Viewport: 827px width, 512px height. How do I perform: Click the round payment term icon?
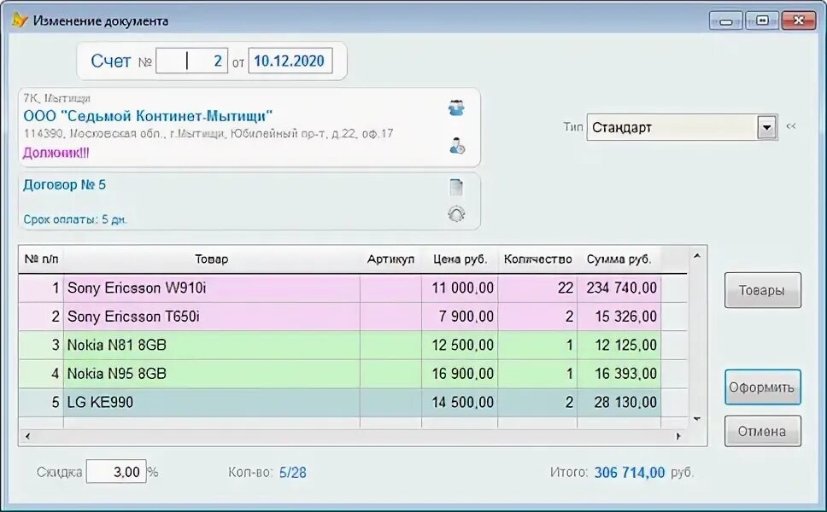tap(456, 214)
